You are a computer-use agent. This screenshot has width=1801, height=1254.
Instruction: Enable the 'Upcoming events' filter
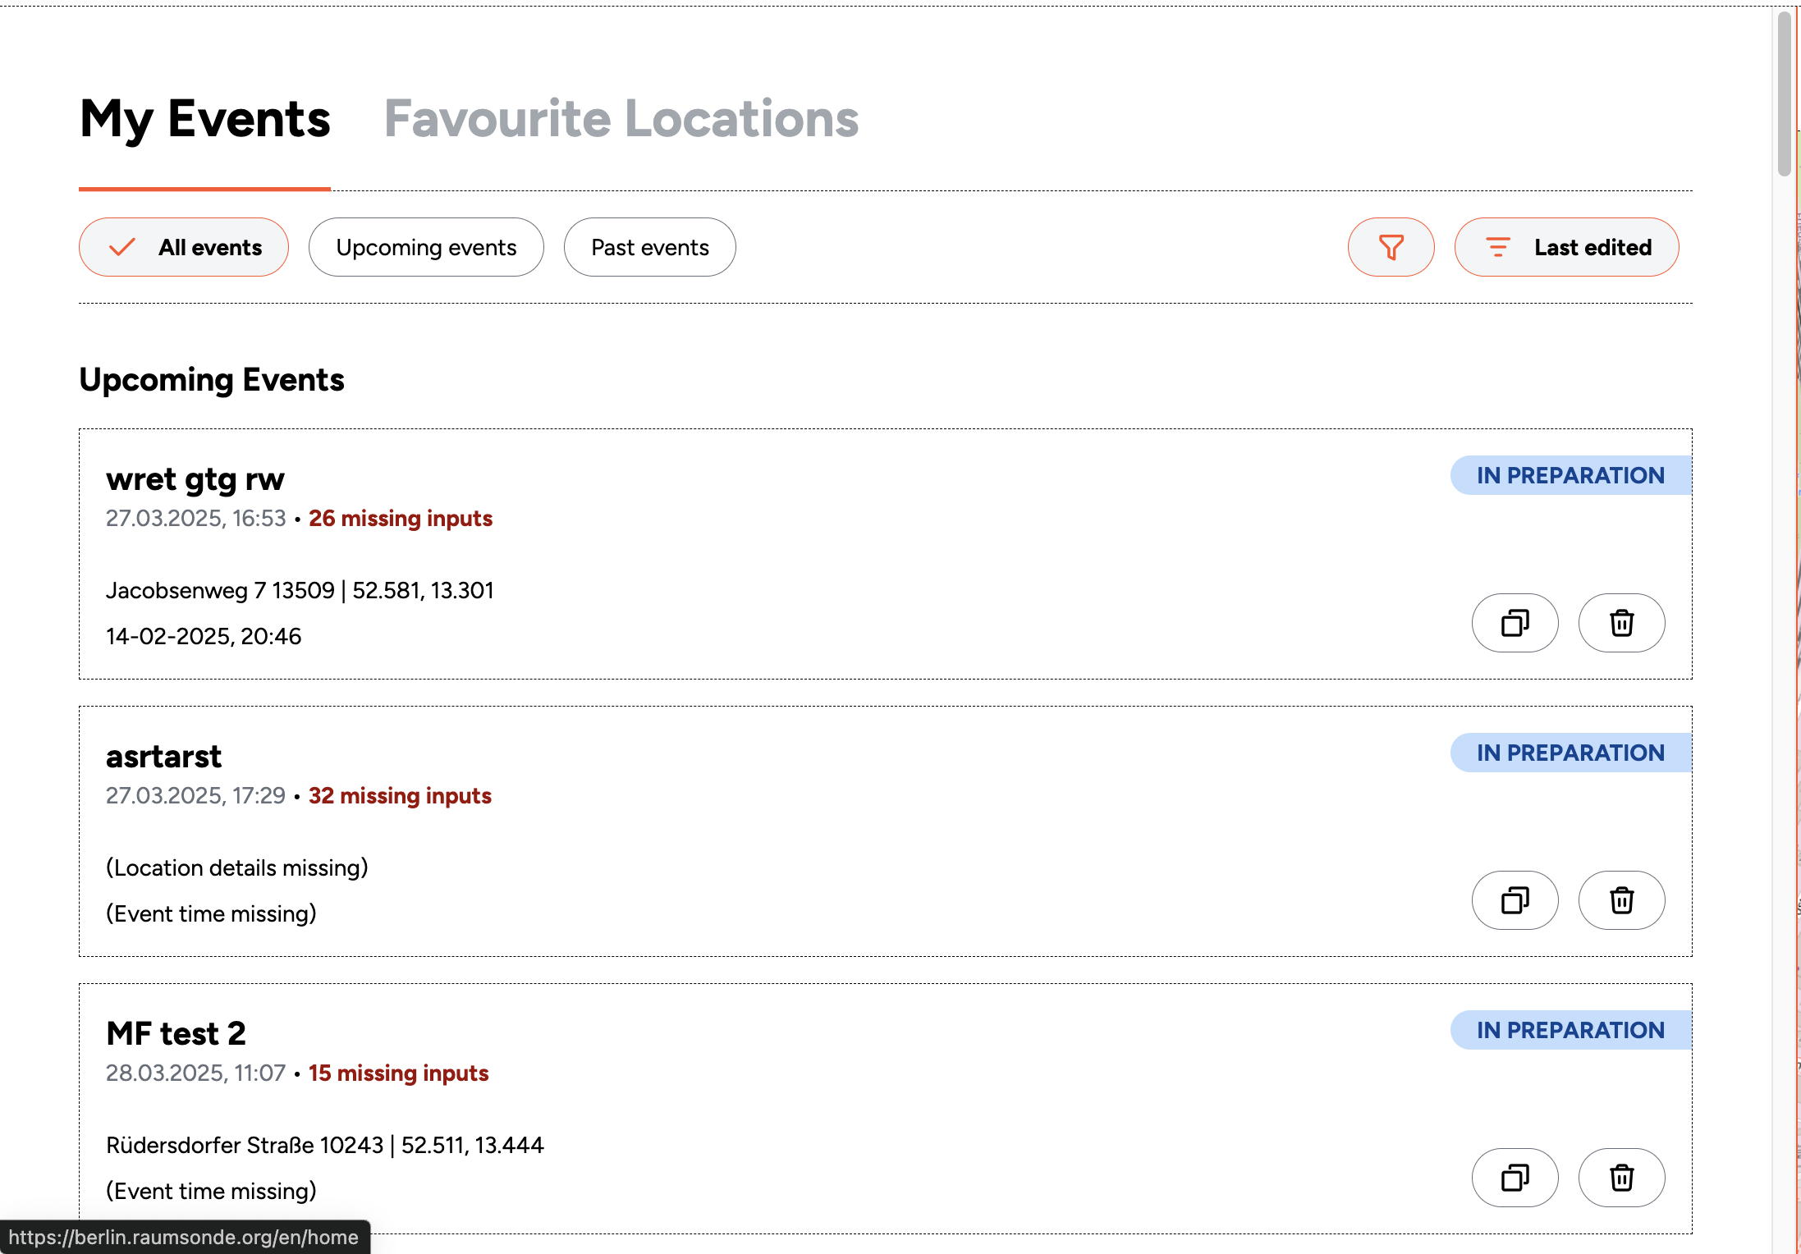click(x=426, y=247)
